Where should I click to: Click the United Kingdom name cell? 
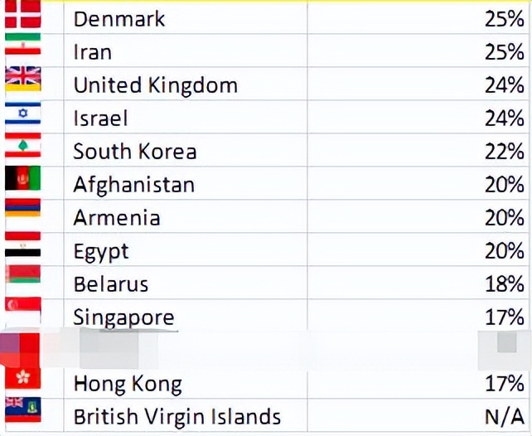pos(155,85)
